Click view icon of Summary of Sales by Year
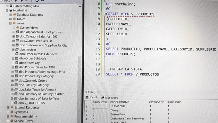Viewport: 218px width, 123px height. [x=16, y=98]
